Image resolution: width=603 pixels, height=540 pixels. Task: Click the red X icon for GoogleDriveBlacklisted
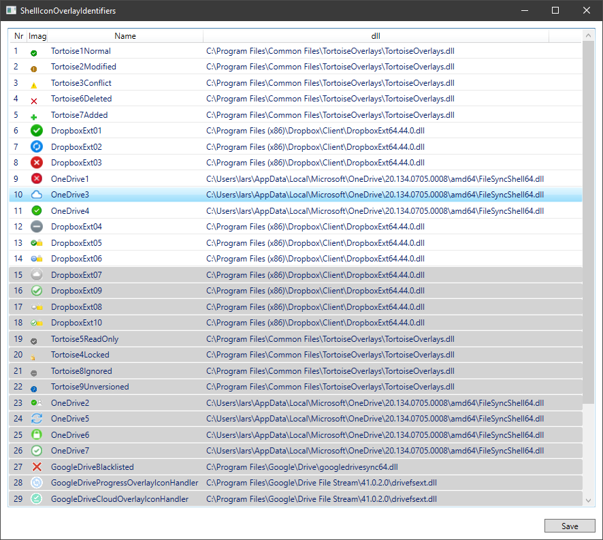(37, 467)
